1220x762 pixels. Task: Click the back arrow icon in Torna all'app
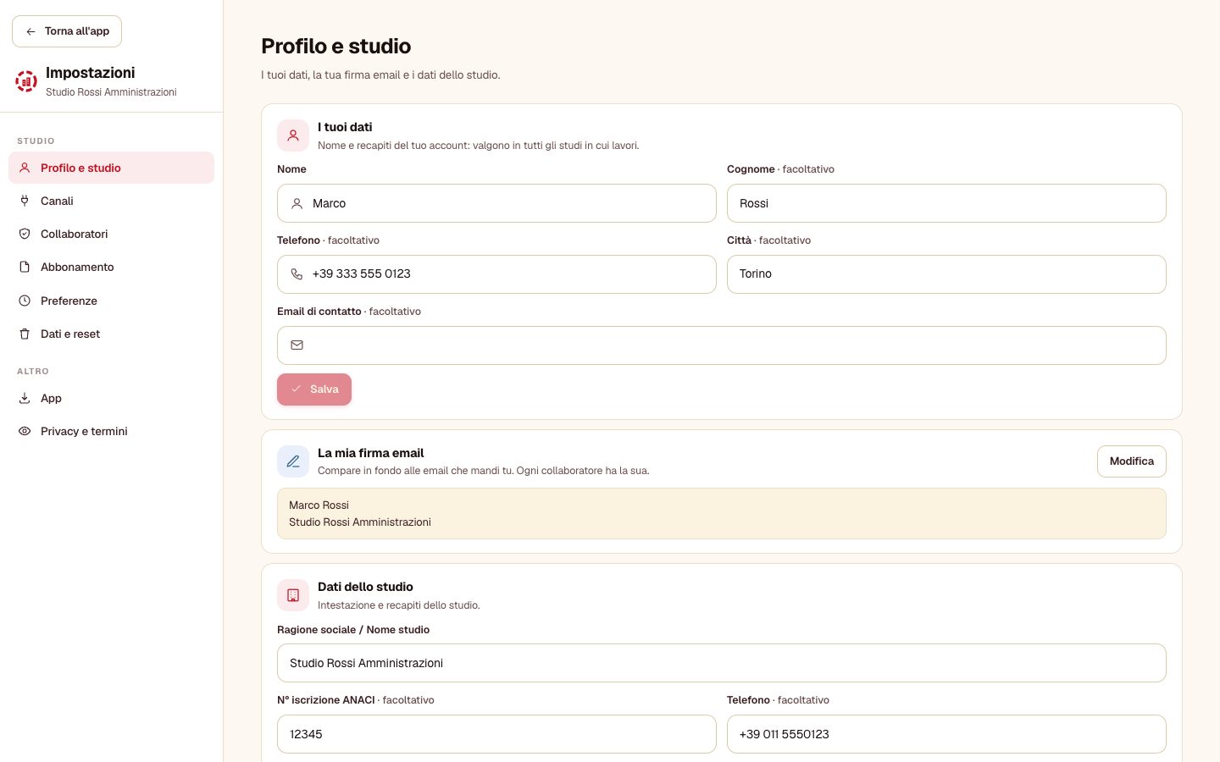30,31
